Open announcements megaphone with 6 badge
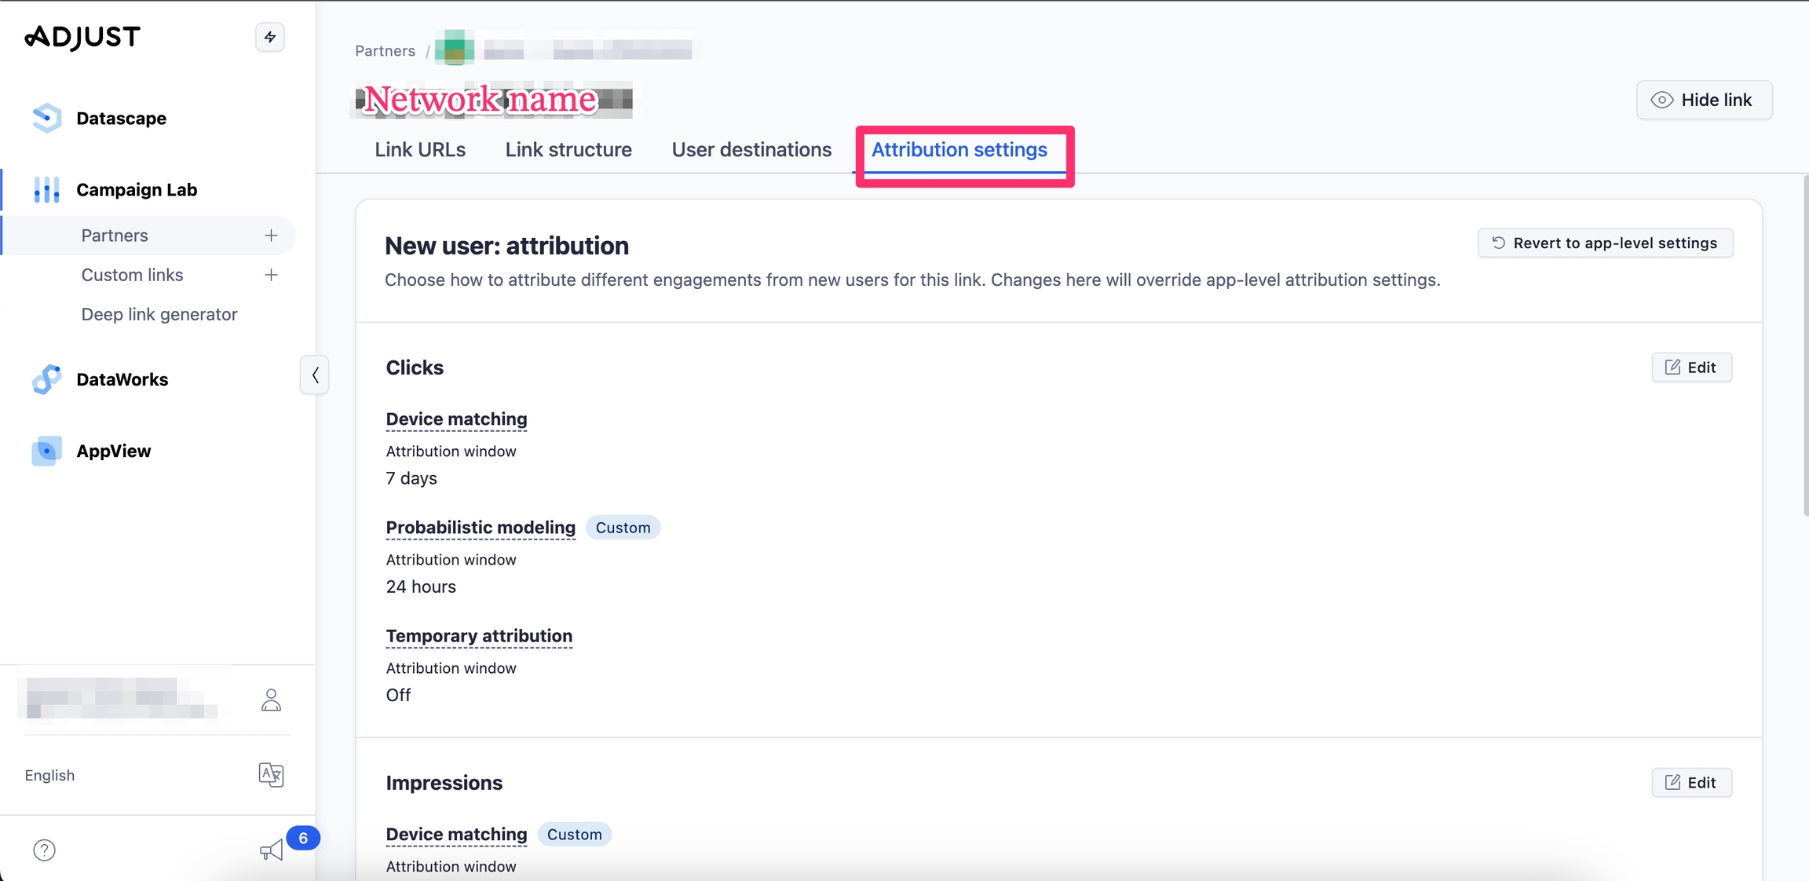Viewport: 1809px width, 881px height. [272, 850]
